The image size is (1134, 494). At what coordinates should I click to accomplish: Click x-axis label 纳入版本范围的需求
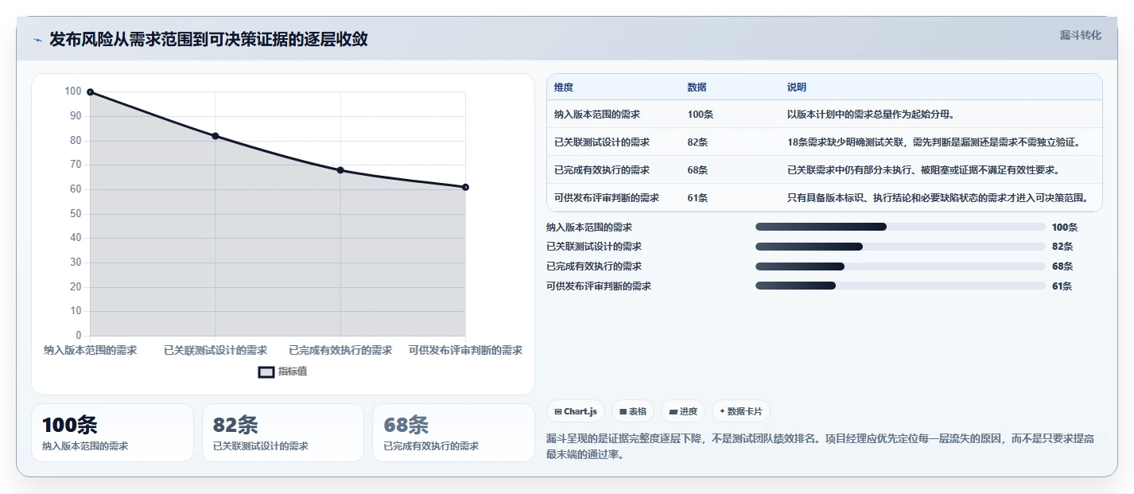click(90, 350)
